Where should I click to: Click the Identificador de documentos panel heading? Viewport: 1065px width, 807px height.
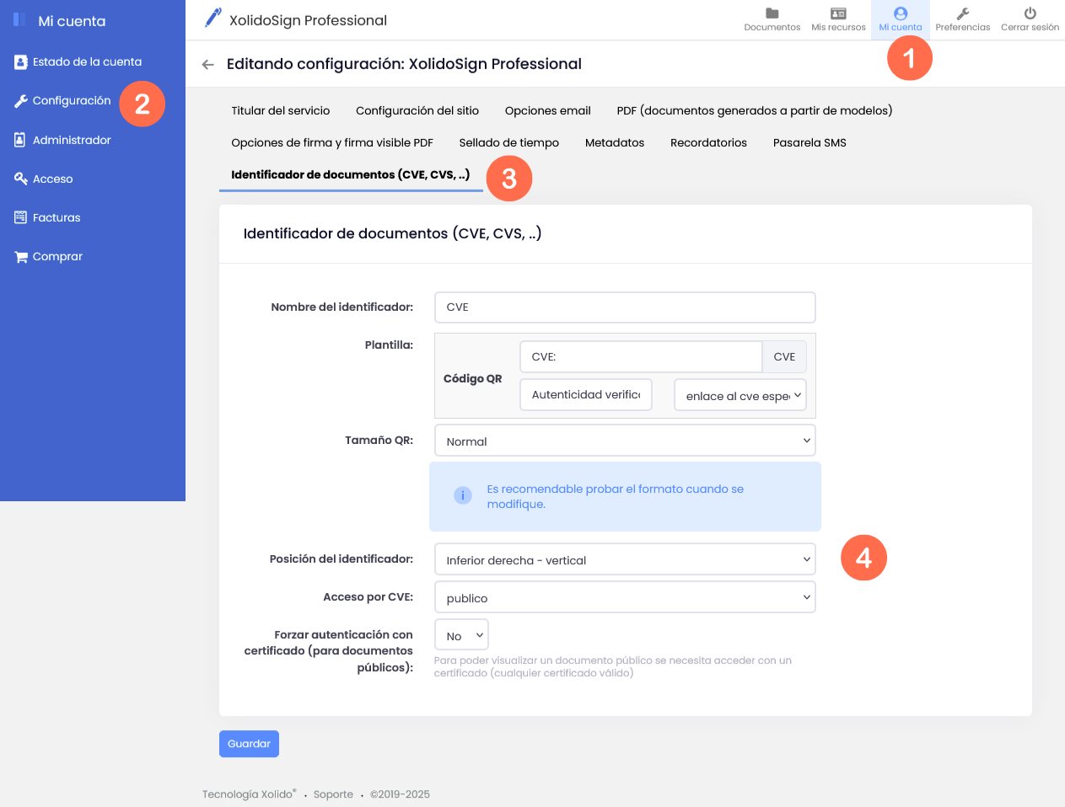coord(392,233)
